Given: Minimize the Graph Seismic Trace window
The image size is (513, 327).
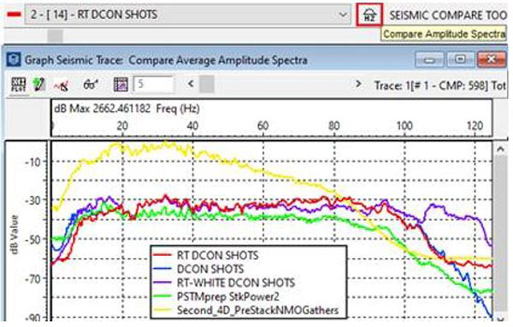Looking at the screenshot, I should [x=430, y=60].
